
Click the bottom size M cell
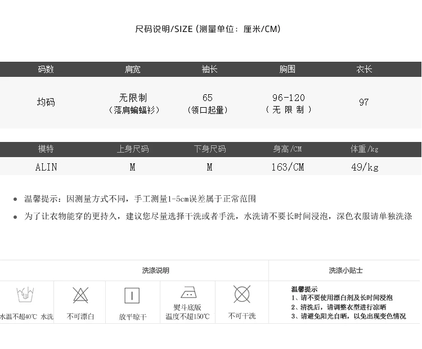210,167
